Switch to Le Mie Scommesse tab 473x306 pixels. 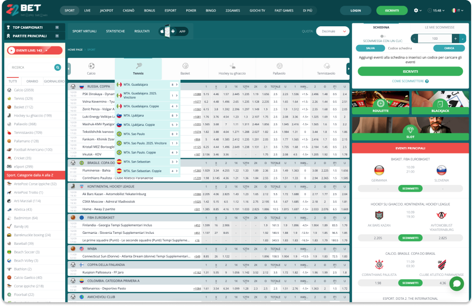point(439,27)
